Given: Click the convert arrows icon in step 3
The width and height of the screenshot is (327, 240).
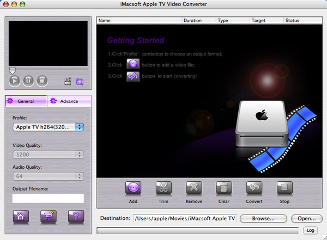Looking at the screenshot, I should 133,76.
